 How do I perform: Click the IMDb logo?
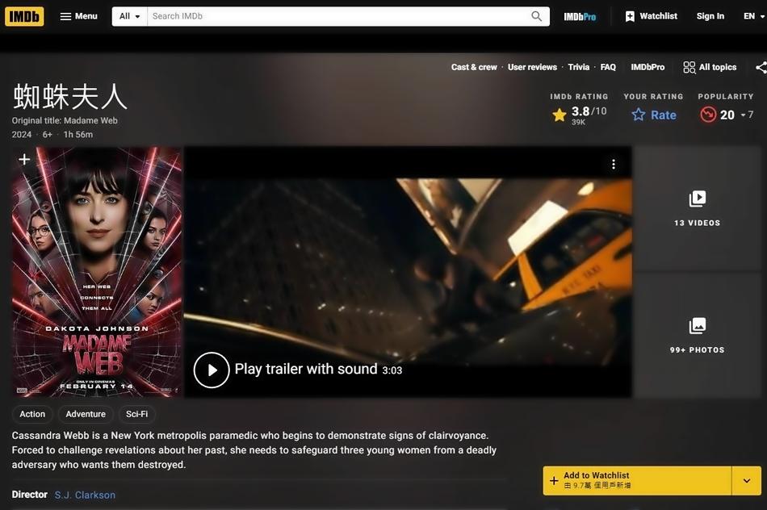(24, 16)
